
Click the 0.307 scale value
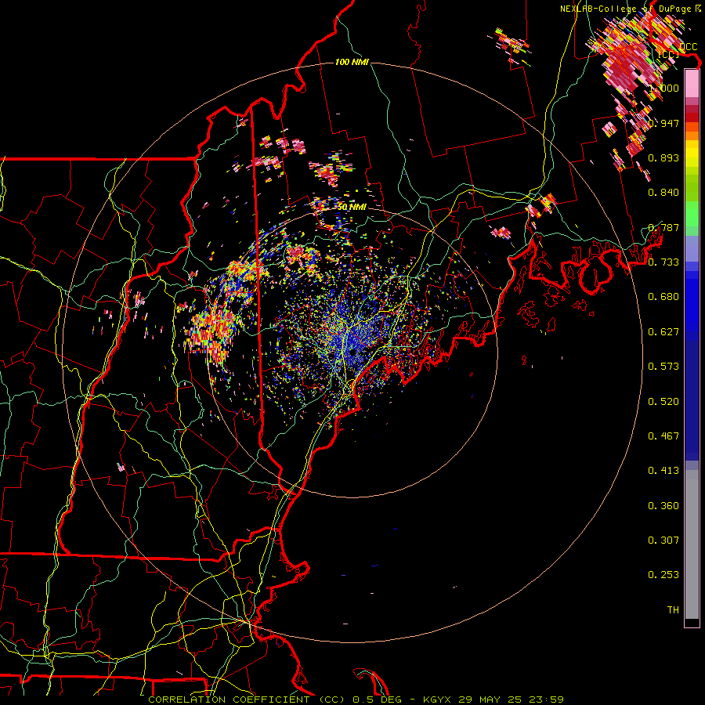[663, 540]
